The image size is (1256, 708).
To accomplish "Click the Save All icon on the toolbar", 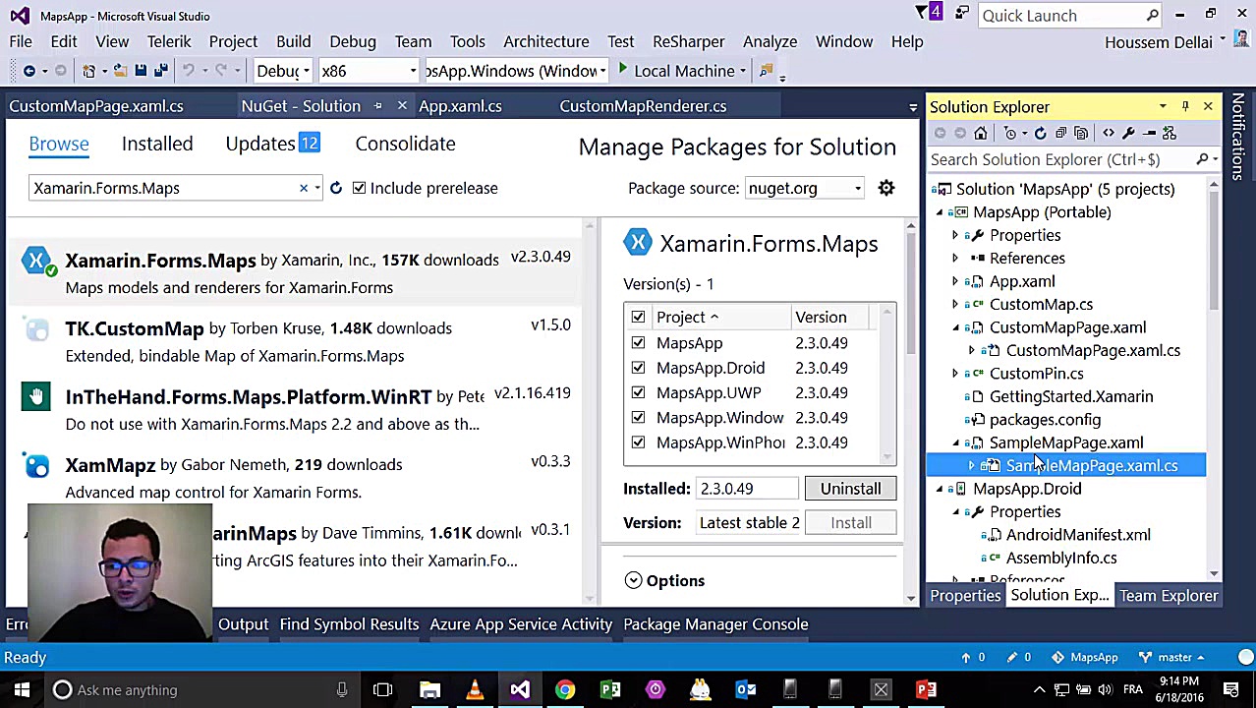I will tap(162, 70).
